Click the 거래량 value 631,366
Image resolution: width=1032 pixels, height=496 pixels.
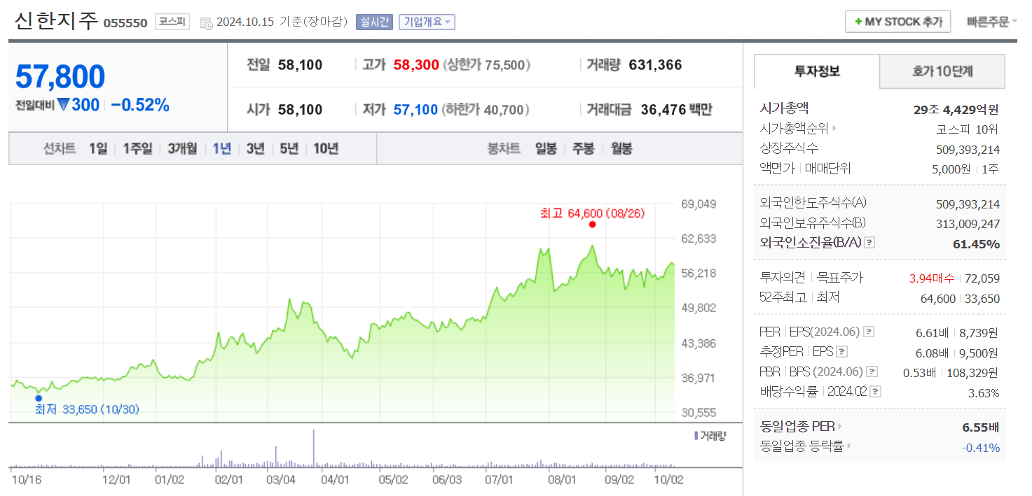tap(655, 65)
